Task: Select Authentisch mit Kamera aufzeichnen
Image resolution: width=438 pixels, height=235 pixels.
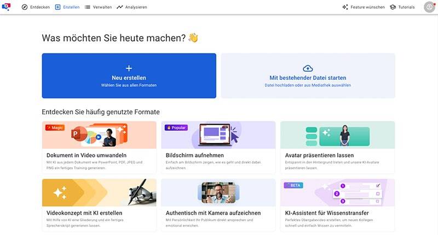Action: click(218, 205)
